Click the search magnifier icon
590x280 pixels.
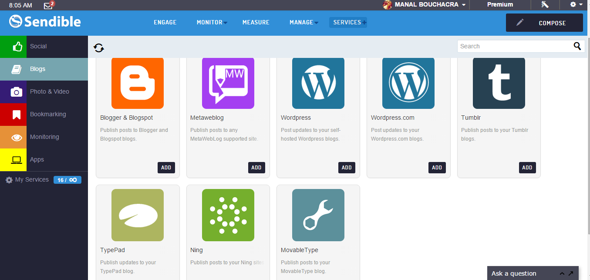(577, 46)
